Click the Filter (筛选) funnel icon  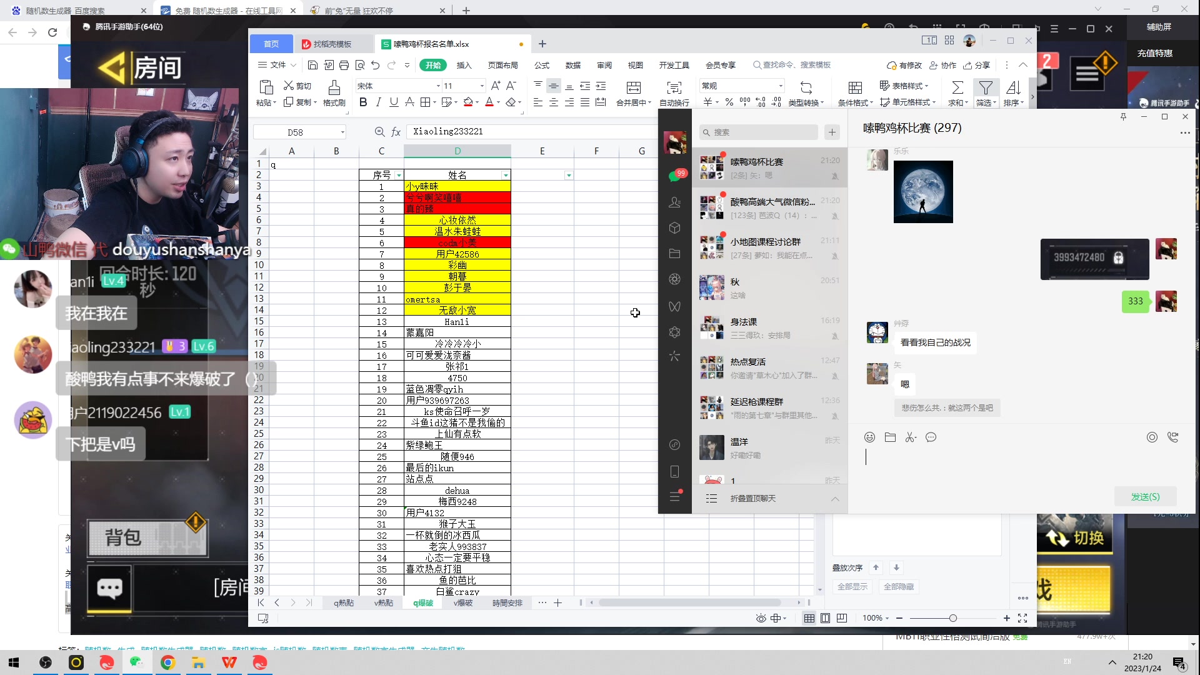(x=986, y=87)
